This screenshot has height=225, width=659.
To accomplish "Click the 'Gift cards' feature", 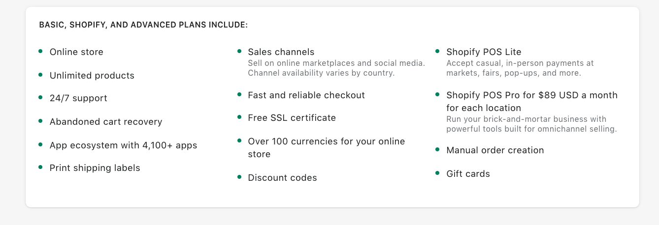I will pos(468,174).
